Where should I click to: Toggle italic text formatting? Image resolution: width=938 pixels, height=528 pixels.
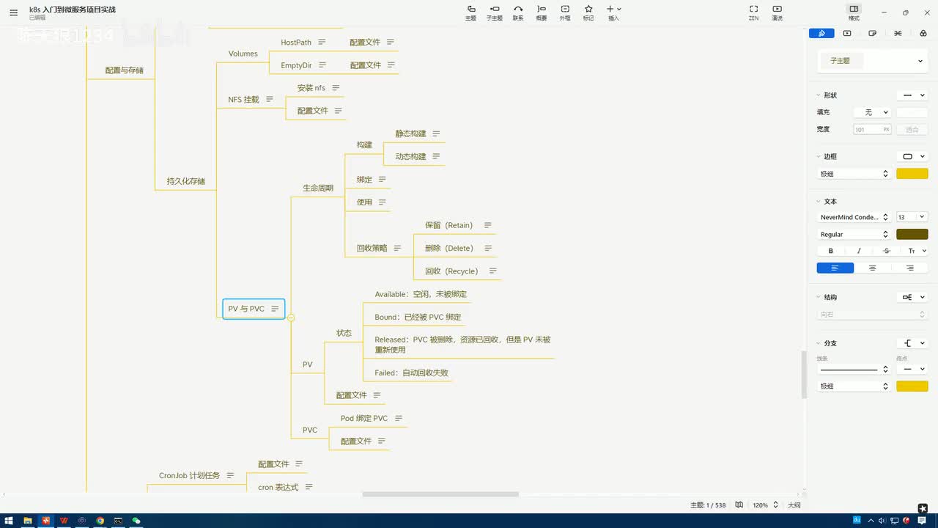tap(859, 251)
